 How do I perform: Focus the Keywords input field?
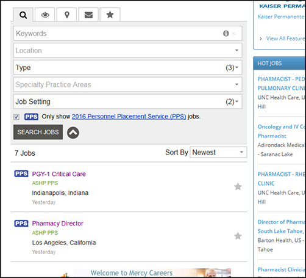tap(128, 33)
